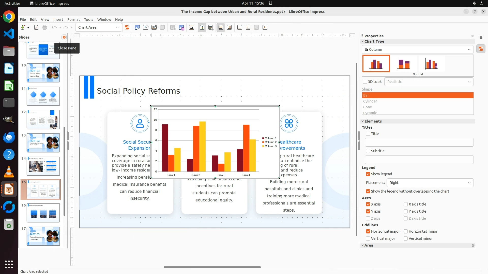Open the Chart Type toolbar icon
This screenshot has width=488, height=274.
pyautogui.click(x=137, y=27)
